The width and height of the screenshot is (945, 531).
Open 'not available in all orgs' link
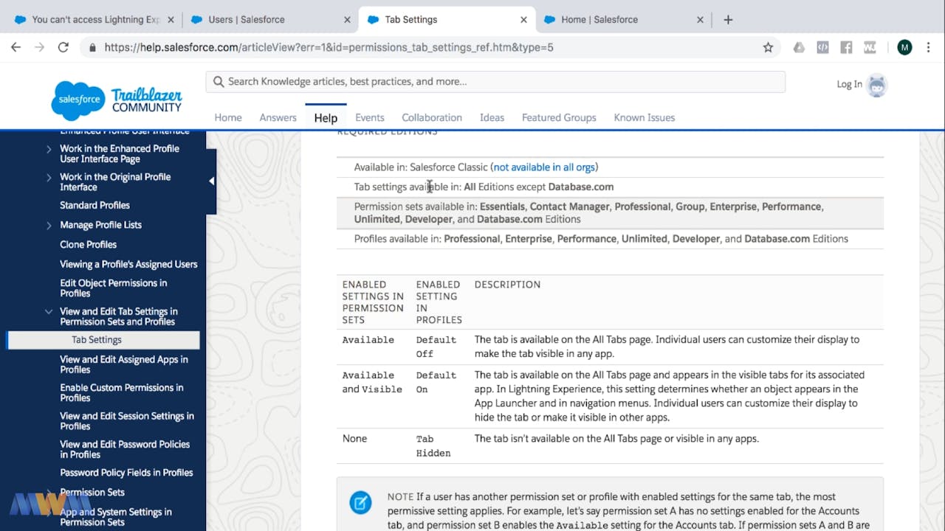coord(545,167)
